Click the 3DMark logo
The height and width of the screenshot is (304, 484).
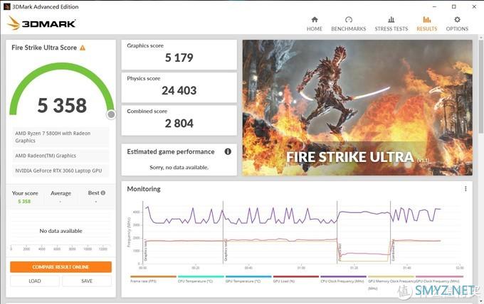click(41, 23)
